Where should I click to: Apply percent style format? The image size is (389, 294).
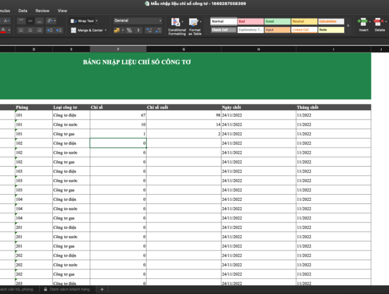[x=129, y=30]
